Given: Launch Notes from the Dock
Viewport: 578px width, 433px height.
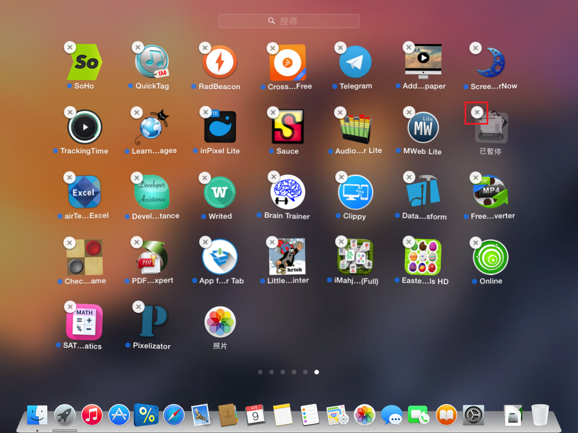Looking at the screenshot, I should coord(283,415).
